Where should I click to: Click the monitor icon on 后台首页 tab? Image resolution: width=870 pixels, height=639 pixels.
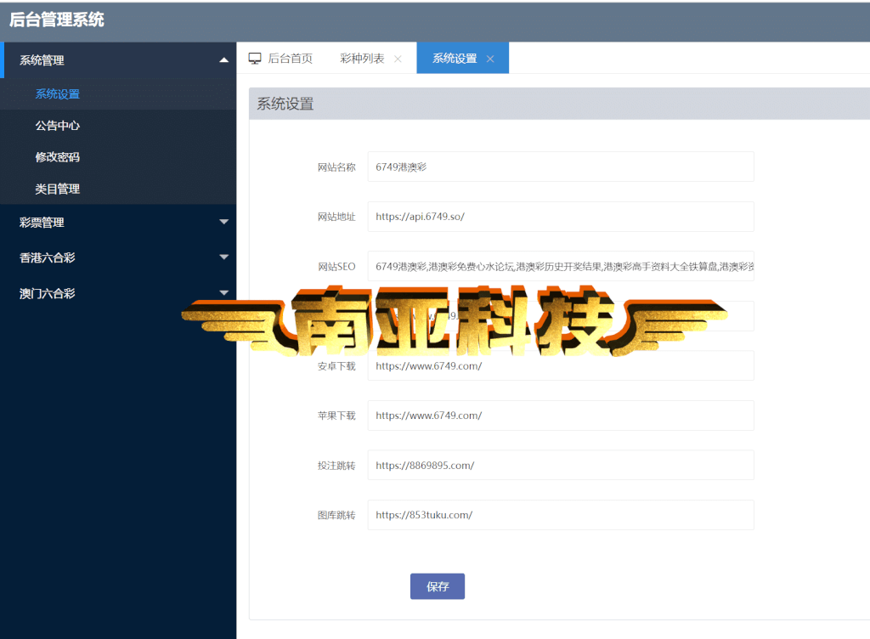255,59
